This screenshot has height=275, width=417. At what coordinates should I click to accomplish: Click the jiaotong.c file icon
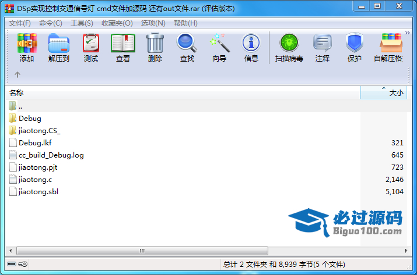click(13, 180)
